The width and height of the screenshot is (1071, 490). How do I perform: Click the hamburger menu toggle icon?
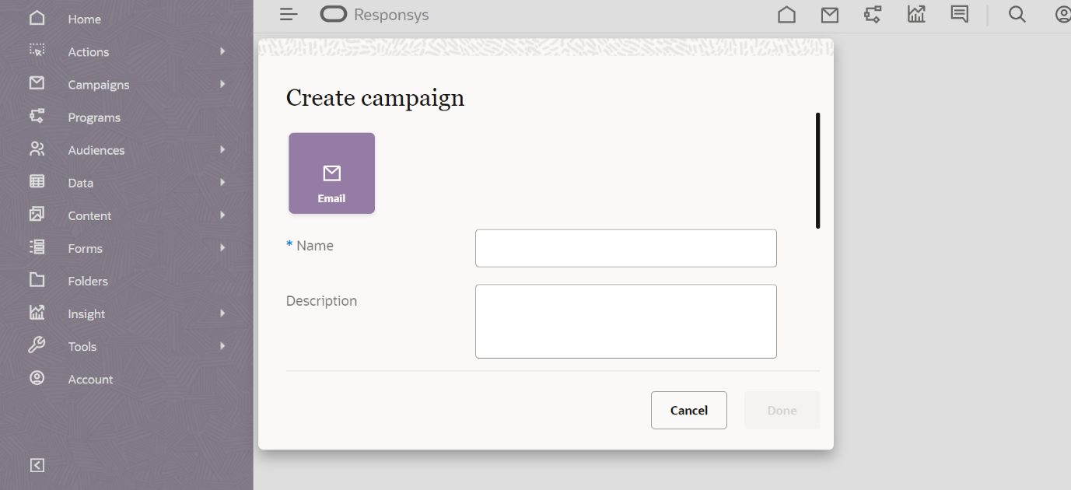pos(289,15)
